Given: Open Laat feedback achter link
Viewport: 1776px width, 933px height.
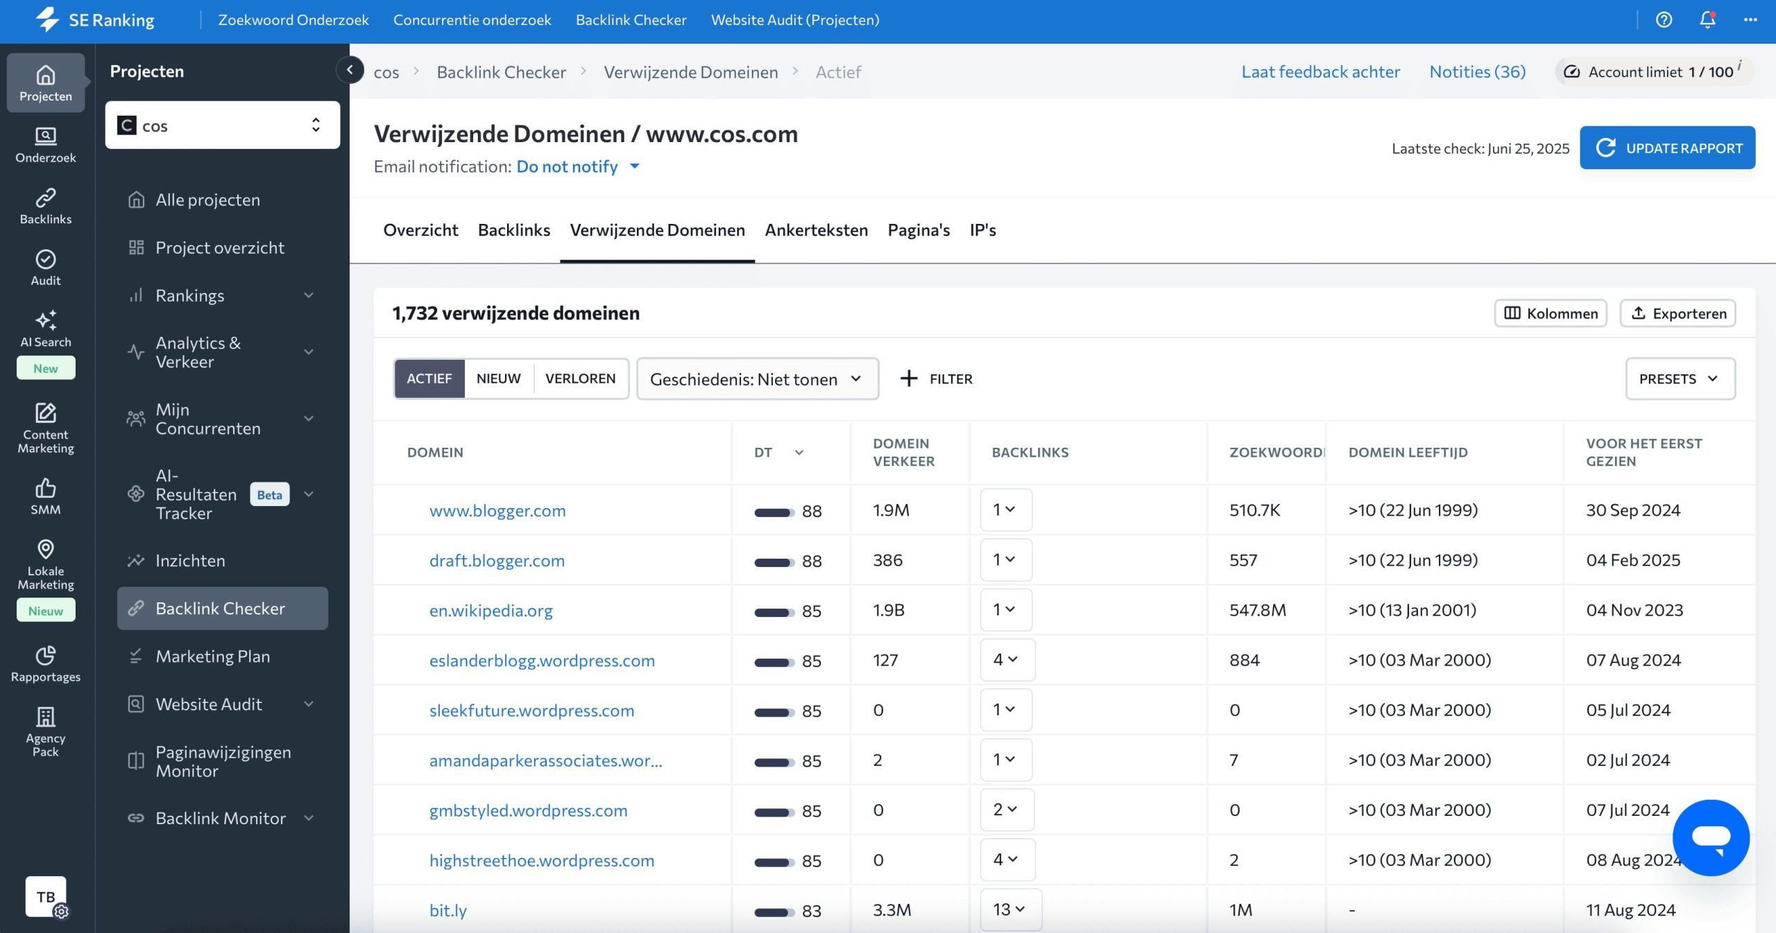Looking at the screenshot, I should tap(1321, 71).
